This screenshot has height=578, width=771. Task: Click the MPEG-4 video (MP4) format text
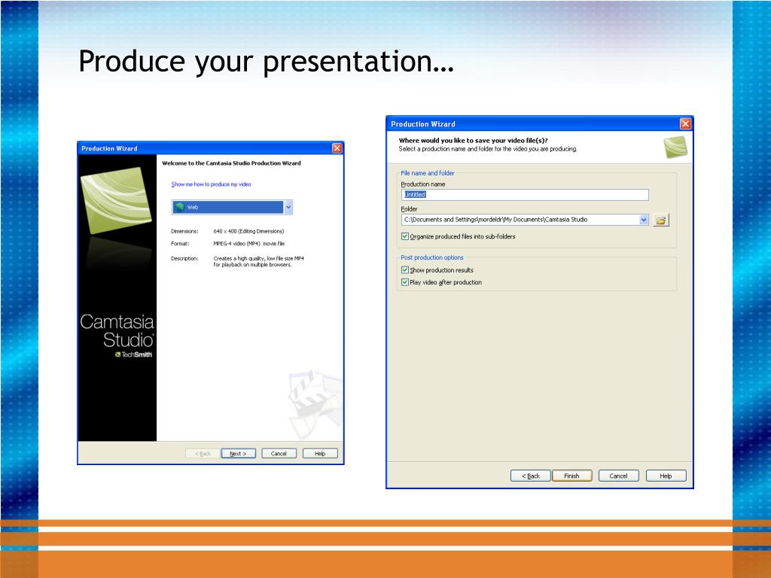coord(248,243)
